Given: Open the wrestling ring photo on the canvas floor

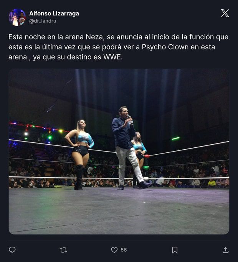Looking at the screenshot, I should pos(119,151).
